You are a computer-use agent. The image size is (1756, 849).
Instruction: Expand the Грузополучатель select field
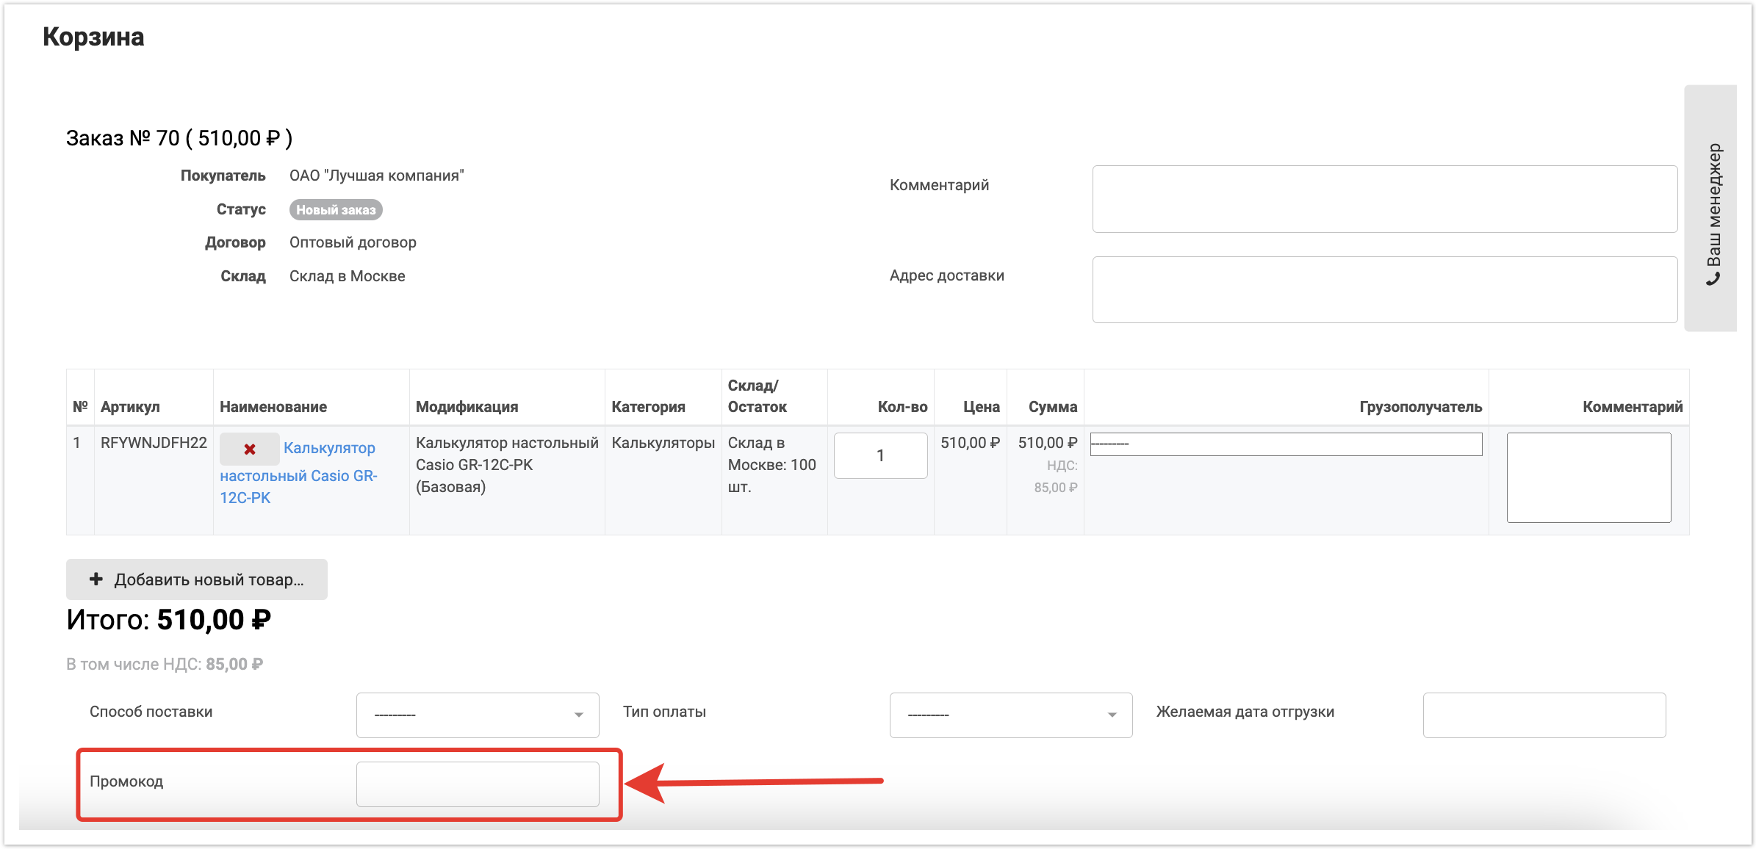pos(1286,444)
